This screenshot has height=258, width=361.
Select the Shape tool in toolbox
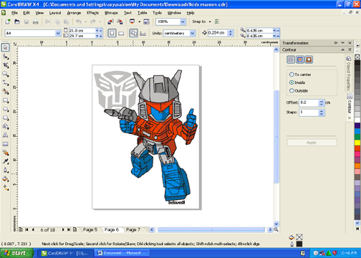point(6,57)
